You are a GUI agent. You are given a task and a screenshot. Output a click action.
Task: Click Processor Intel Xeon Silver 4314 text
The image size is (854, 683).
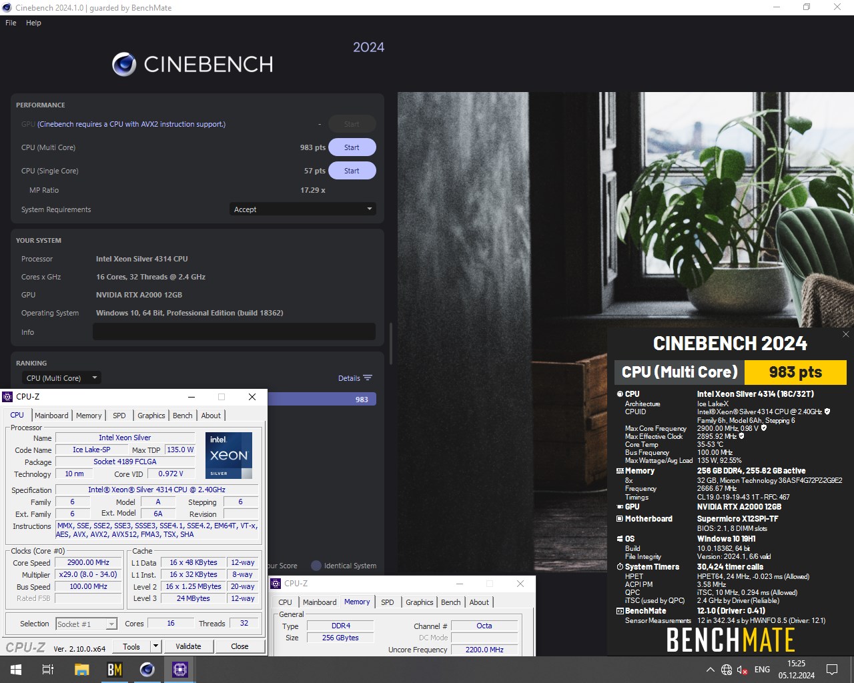coord(142,259)
